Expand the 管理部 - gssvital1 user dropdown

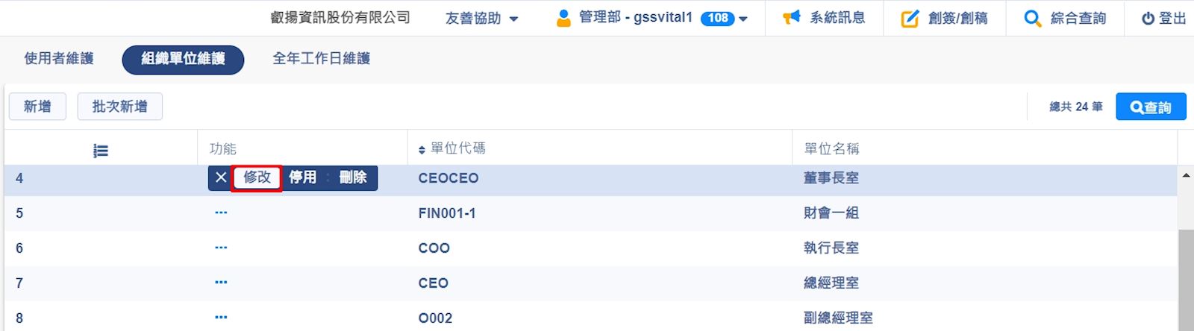tap(743, 19)
